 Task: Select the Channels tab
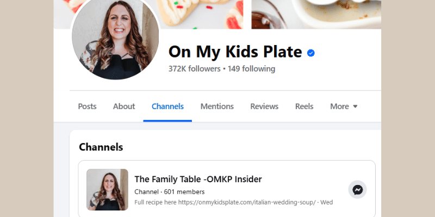[167, 106]
